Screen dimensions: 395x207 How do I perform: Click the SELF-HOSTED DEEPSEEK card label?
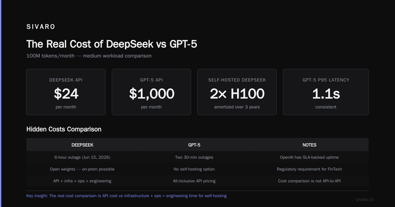pos(237,80)
